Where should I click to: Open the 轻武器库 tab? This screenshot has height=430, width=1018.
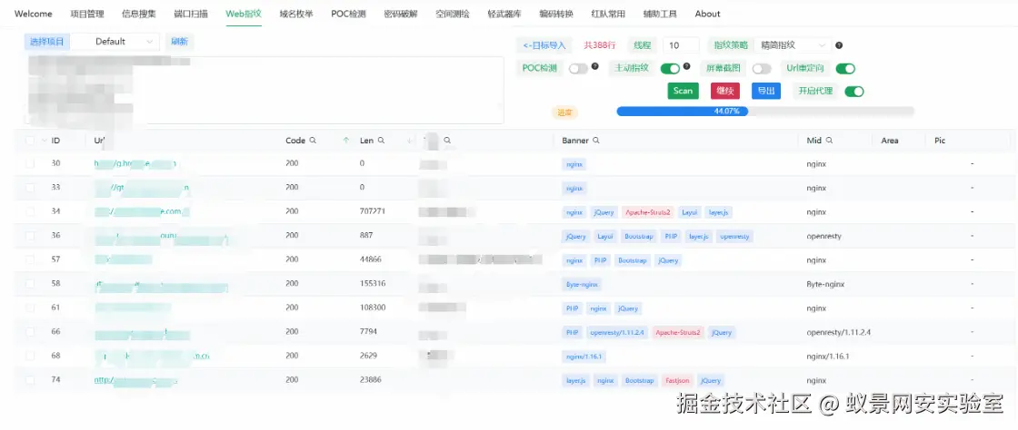pyautogui.click(x=504, y=14)
